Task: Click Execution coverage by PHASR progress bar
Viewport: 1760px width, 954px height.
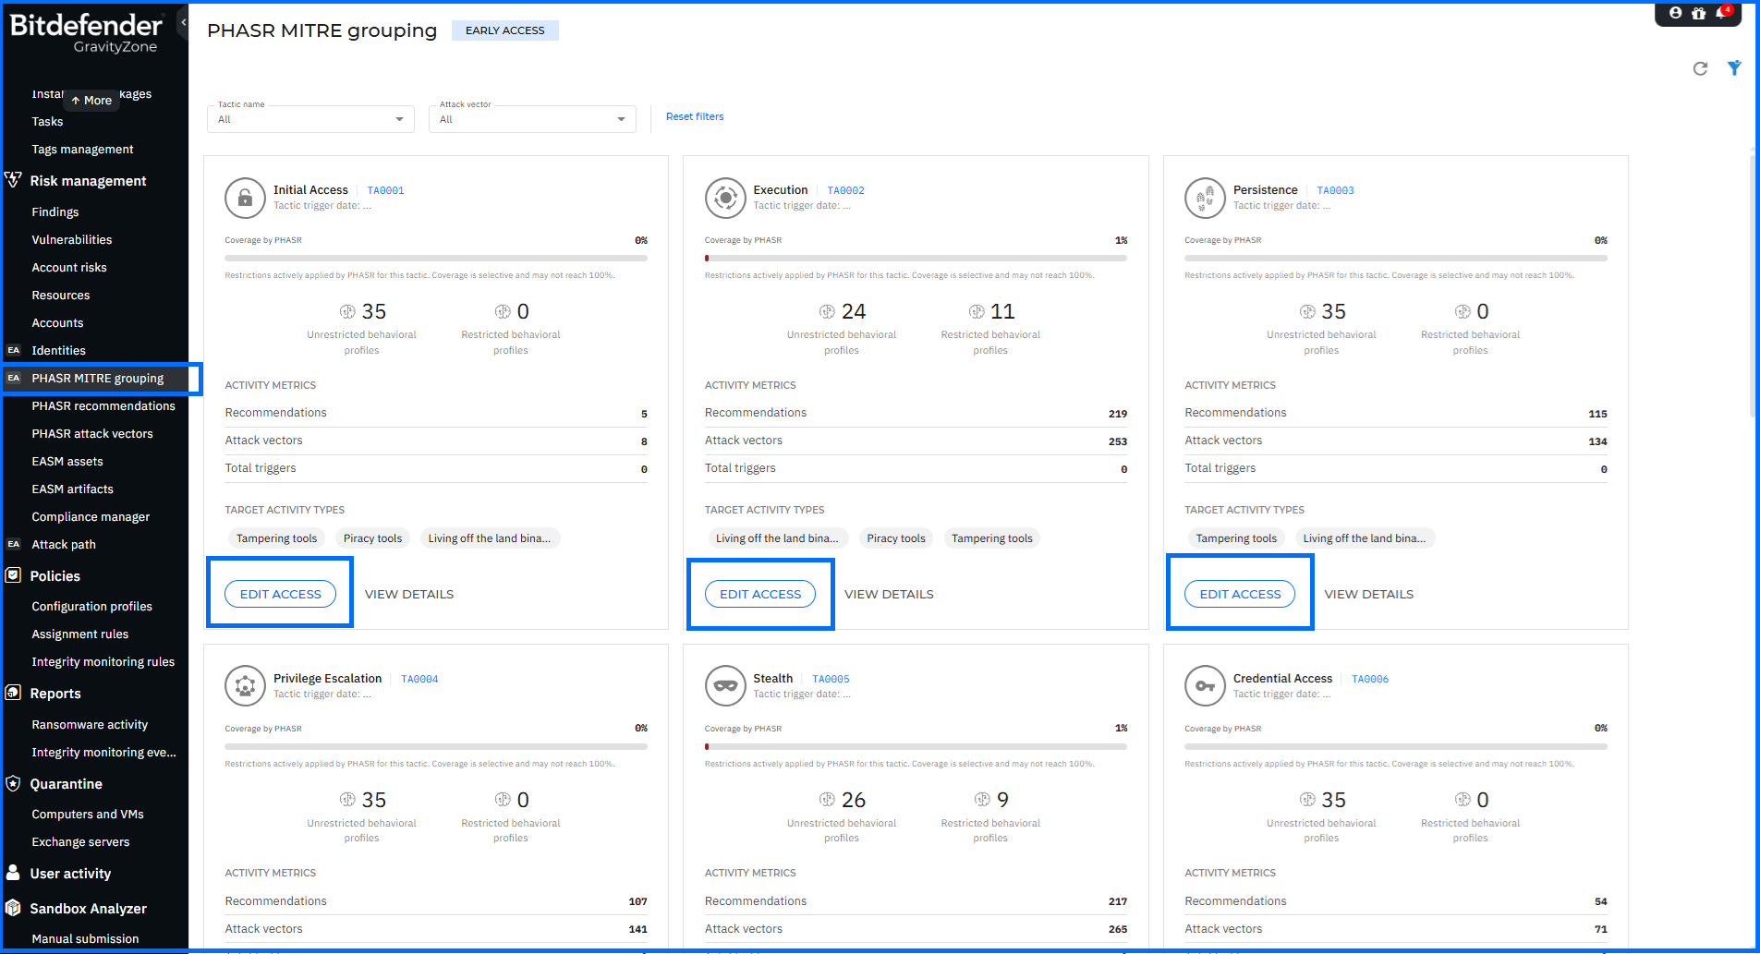Action: click(x=916, y=259)
